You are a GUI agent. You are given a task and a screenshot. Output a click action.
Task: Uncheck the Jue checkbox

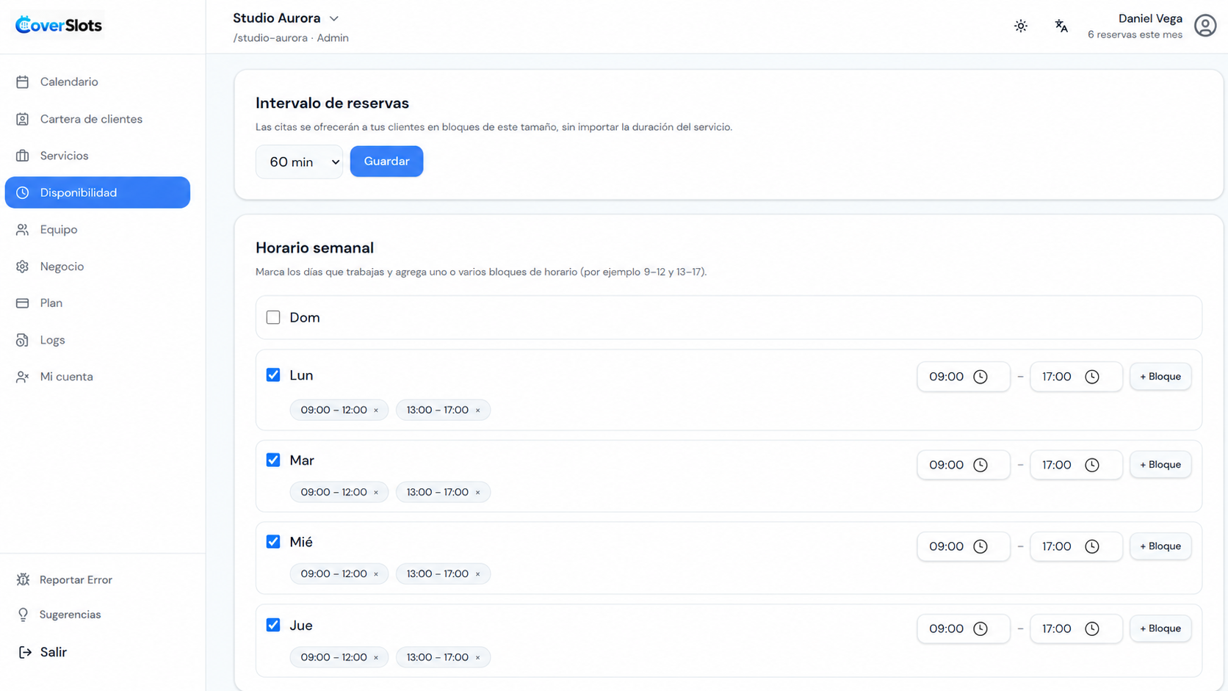pos(273,625)
